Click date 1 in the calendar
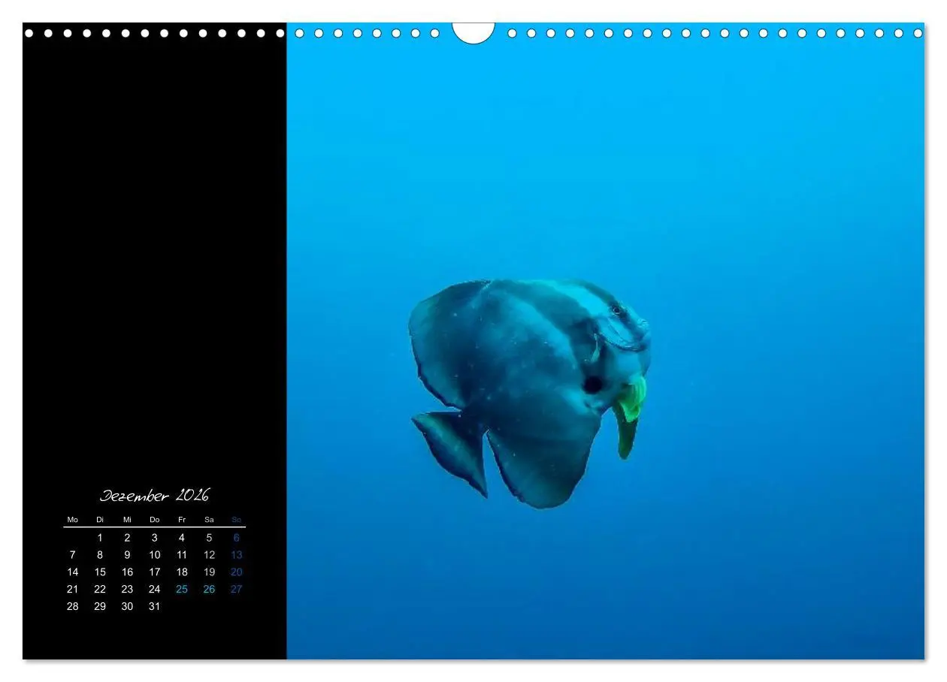The width and height of the screenshot is (947, 682). pos(100,538)
